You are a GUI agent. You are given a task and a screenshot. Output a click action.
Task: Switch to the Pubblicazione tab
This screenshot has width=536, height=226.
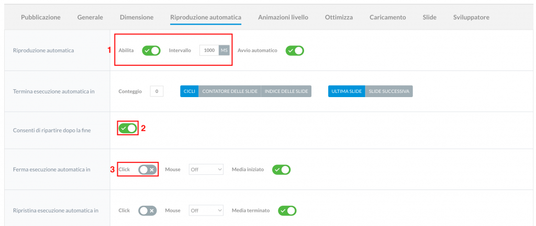(x=41, y=17)
